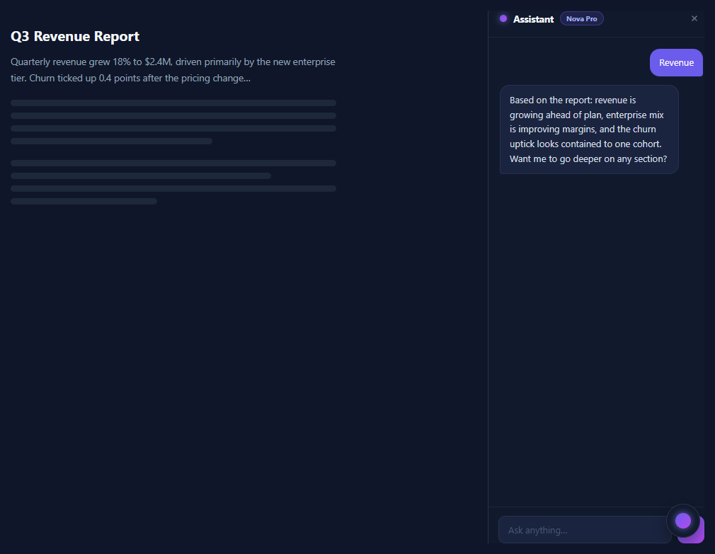This screenshot has width=715, height=554.
Task: Click the 'Q3 Revenue Report' heading
Action: click(x=75, y=37)
